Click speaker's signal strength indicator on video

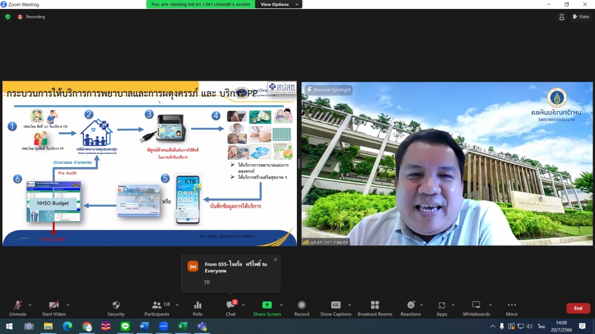pyautogui.click(x=305, y=242)
